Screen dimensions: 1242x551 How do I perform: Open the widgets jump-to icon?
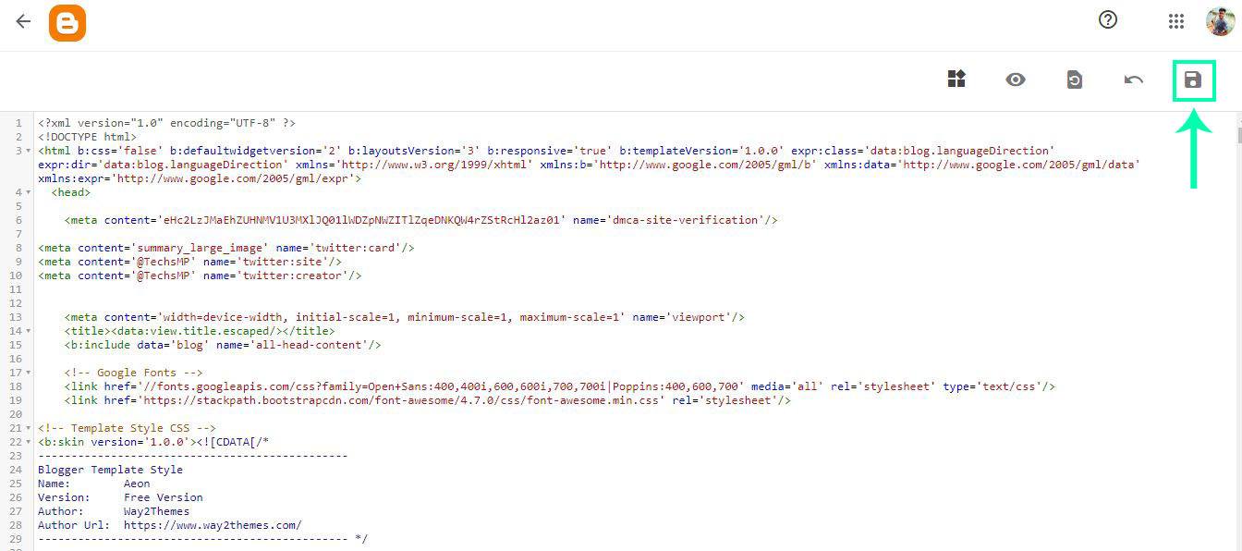point(956,80)
